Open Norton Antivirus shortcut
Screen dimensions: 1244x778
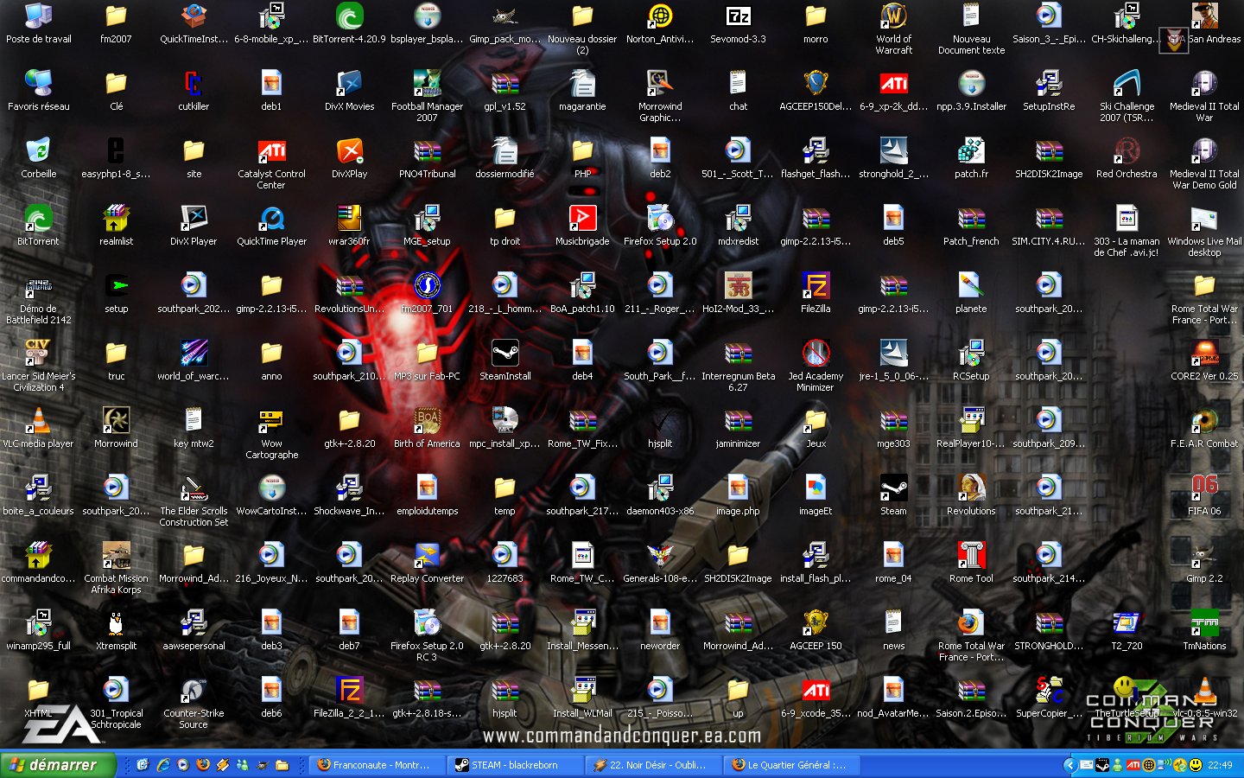[661, 23]
